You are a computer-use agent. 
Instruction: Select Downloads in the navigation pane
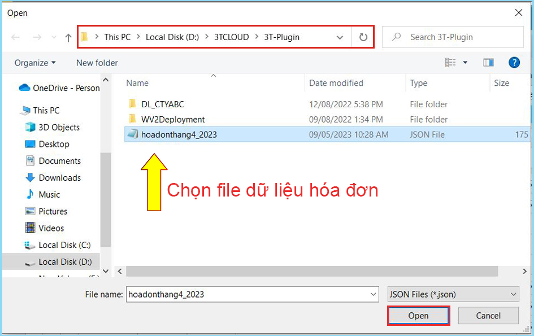(59, 177)
